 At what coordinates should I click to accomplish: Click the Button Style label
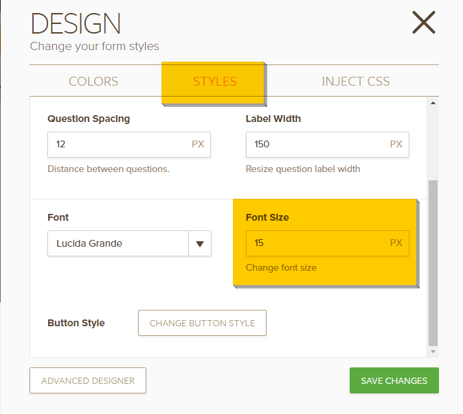(x=76, y=323)
